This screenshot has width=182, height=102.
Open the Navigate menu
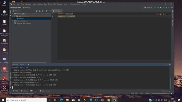(x=28, y=4)
